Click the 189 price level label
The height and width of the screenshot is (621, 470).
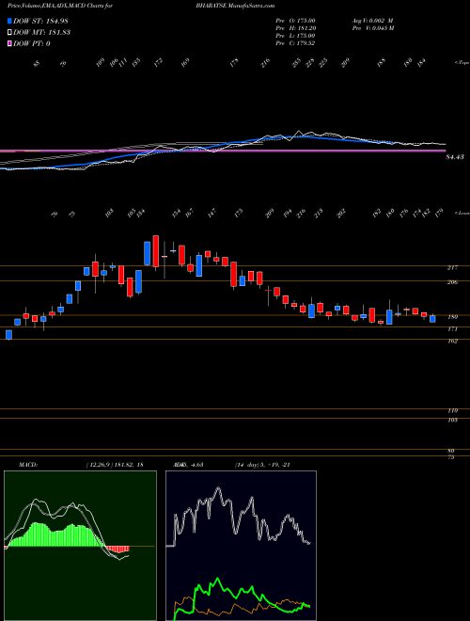pyautogui.click(x=452, y=317)
